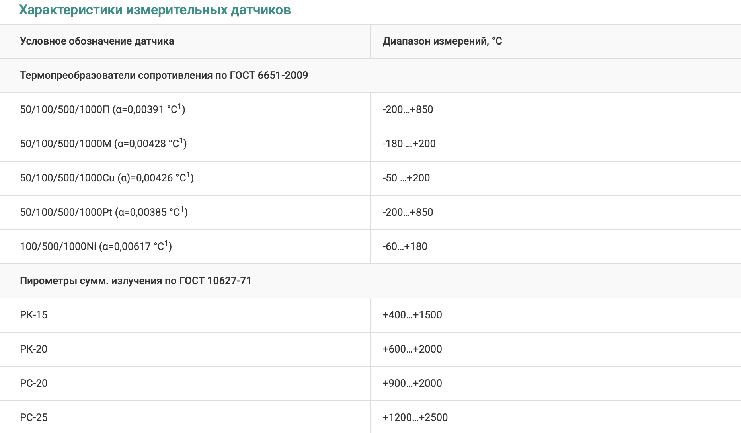Select the ГОСТ 10627-71 pyrometers section row
Image resolution: width=741 pixels, height=433 pixels.
tap(136, 281)
